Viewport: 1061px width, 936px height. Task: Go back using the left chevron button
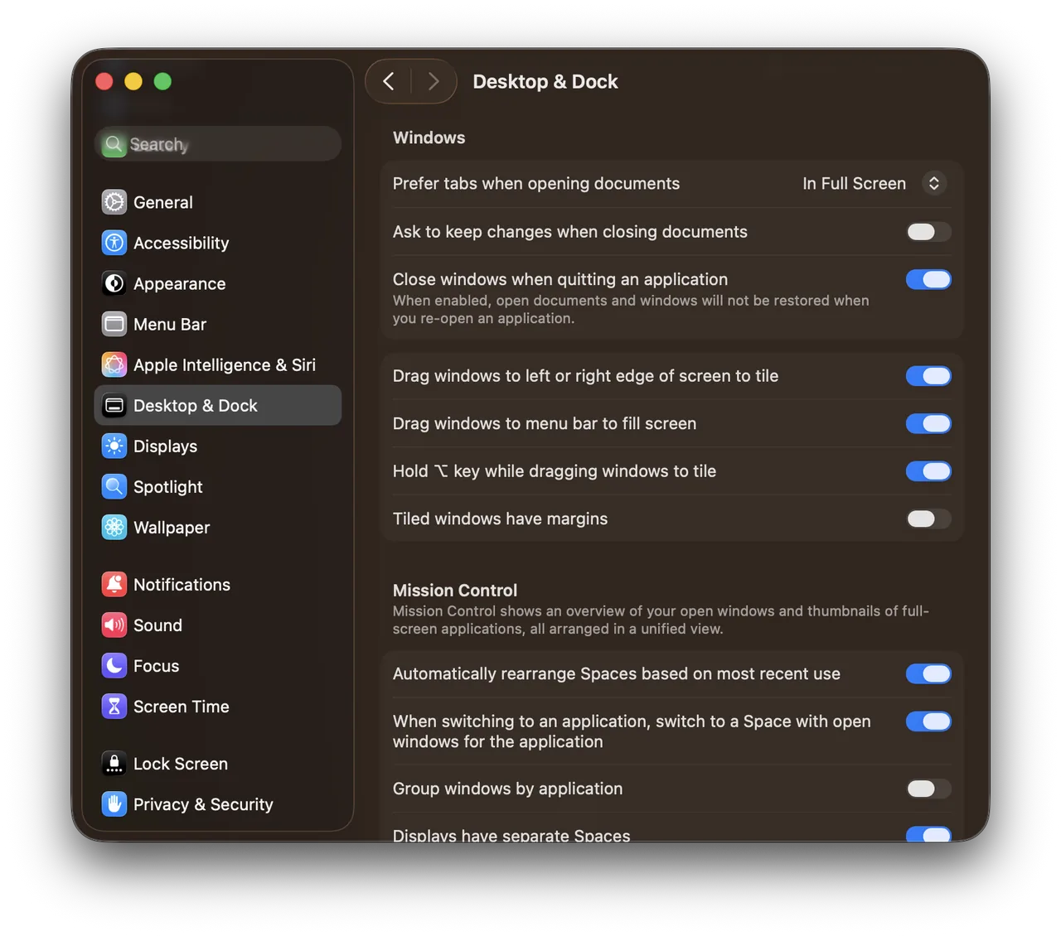[389, 81]
